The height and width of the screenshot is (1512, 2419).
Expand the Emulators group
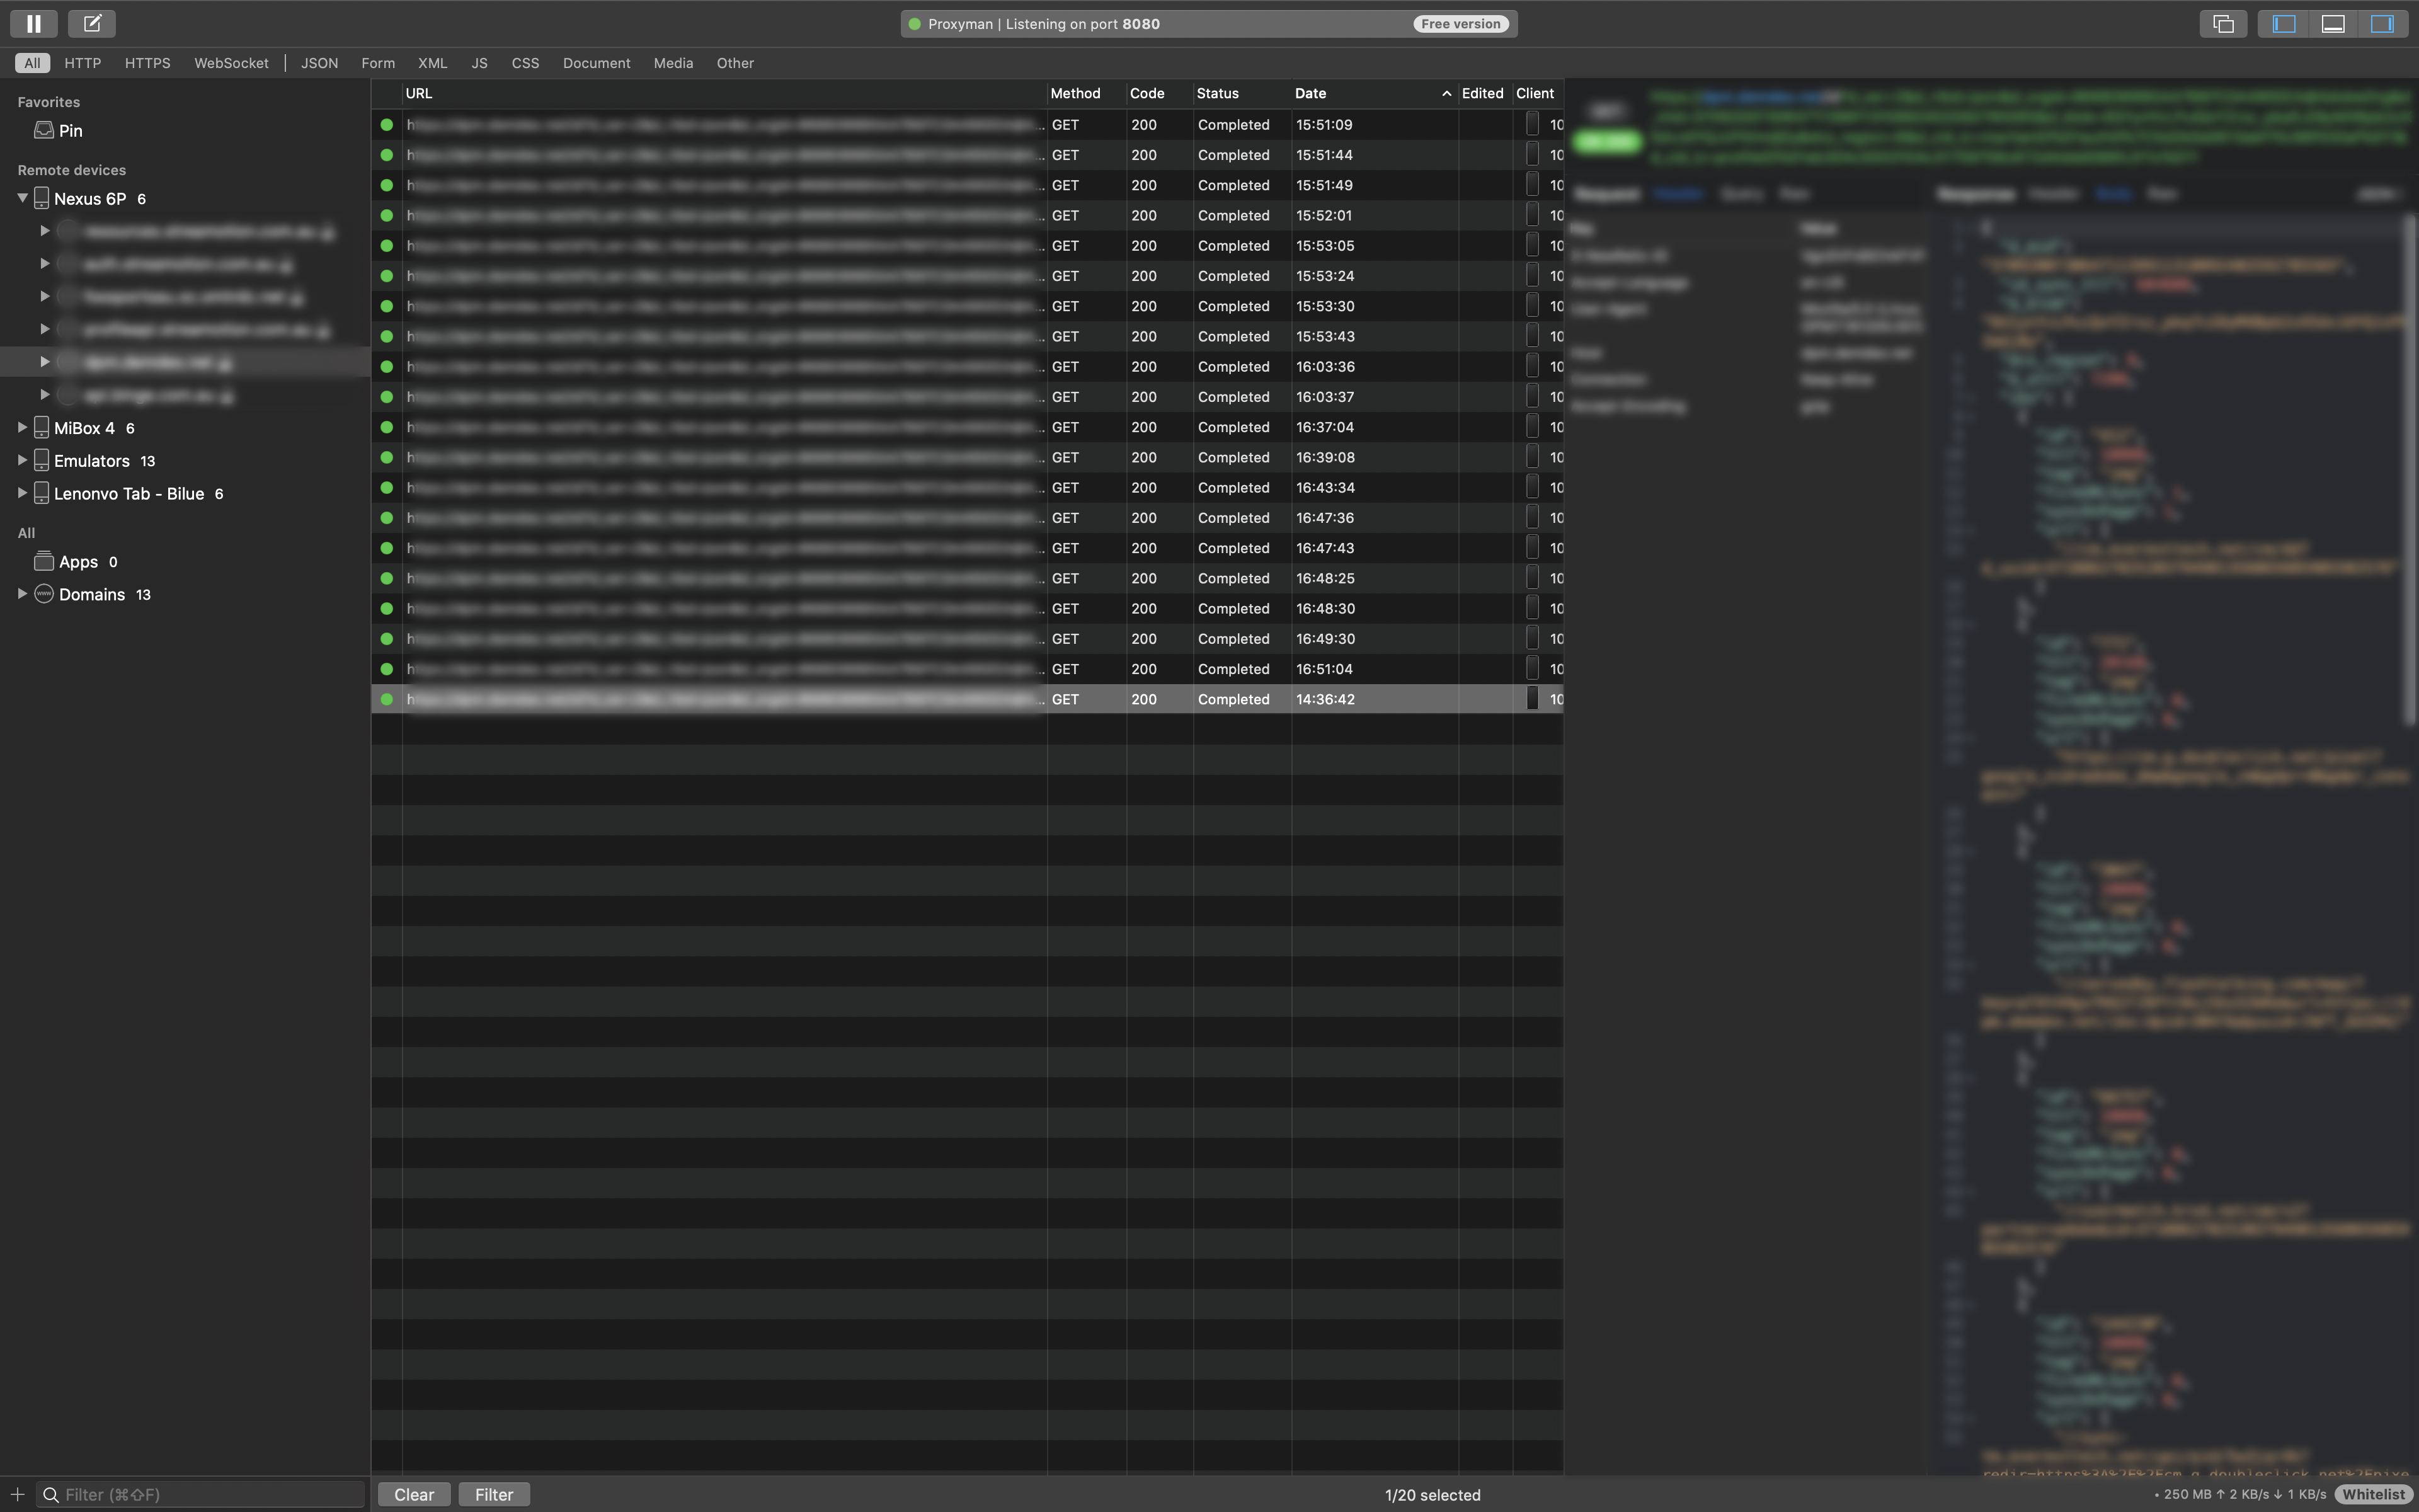[22, 460]
